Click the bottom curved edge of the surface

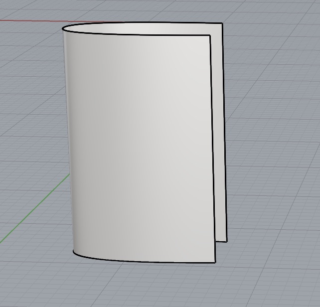click(145, 262)
